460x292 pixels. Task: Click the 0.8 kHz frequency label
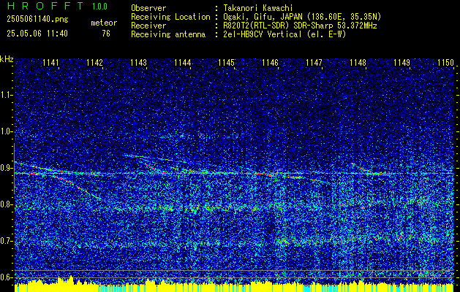pyautogui.click(x=6, y=204)
